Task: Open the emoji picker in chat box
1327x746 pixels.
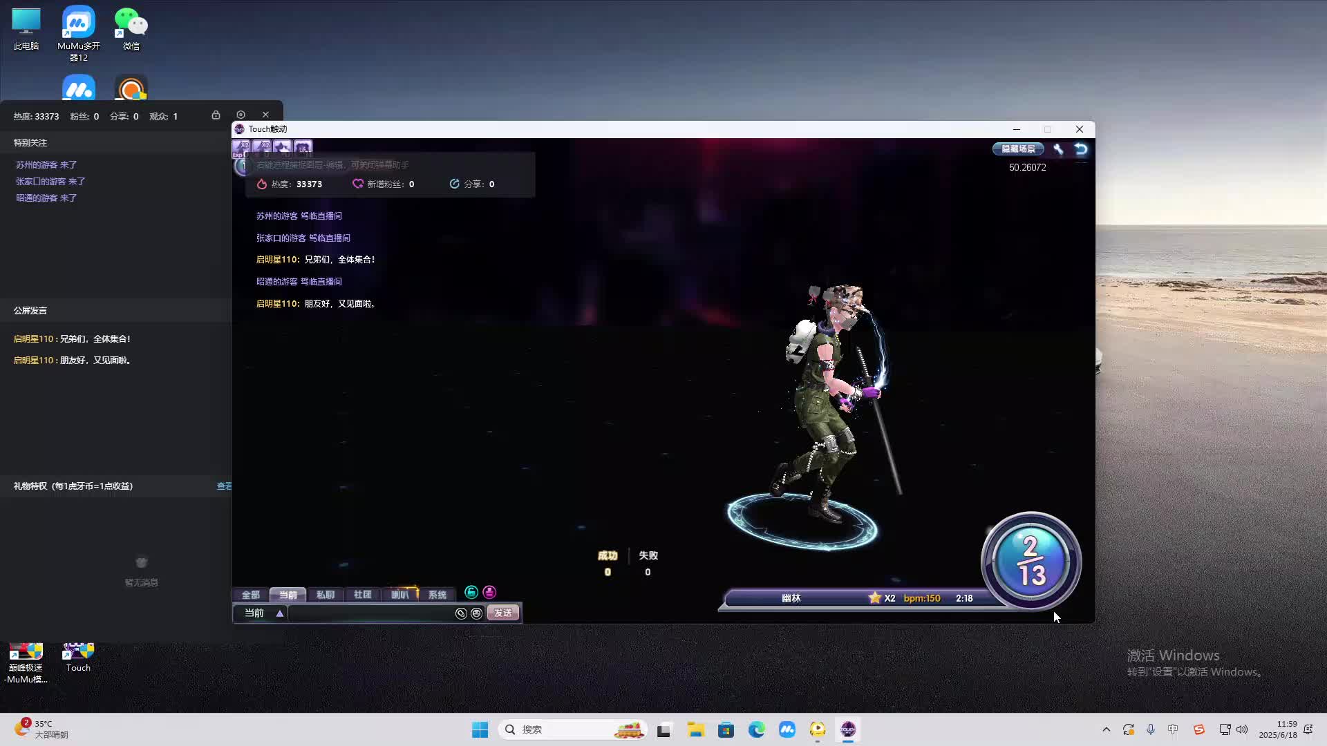Action: (476, 613)
